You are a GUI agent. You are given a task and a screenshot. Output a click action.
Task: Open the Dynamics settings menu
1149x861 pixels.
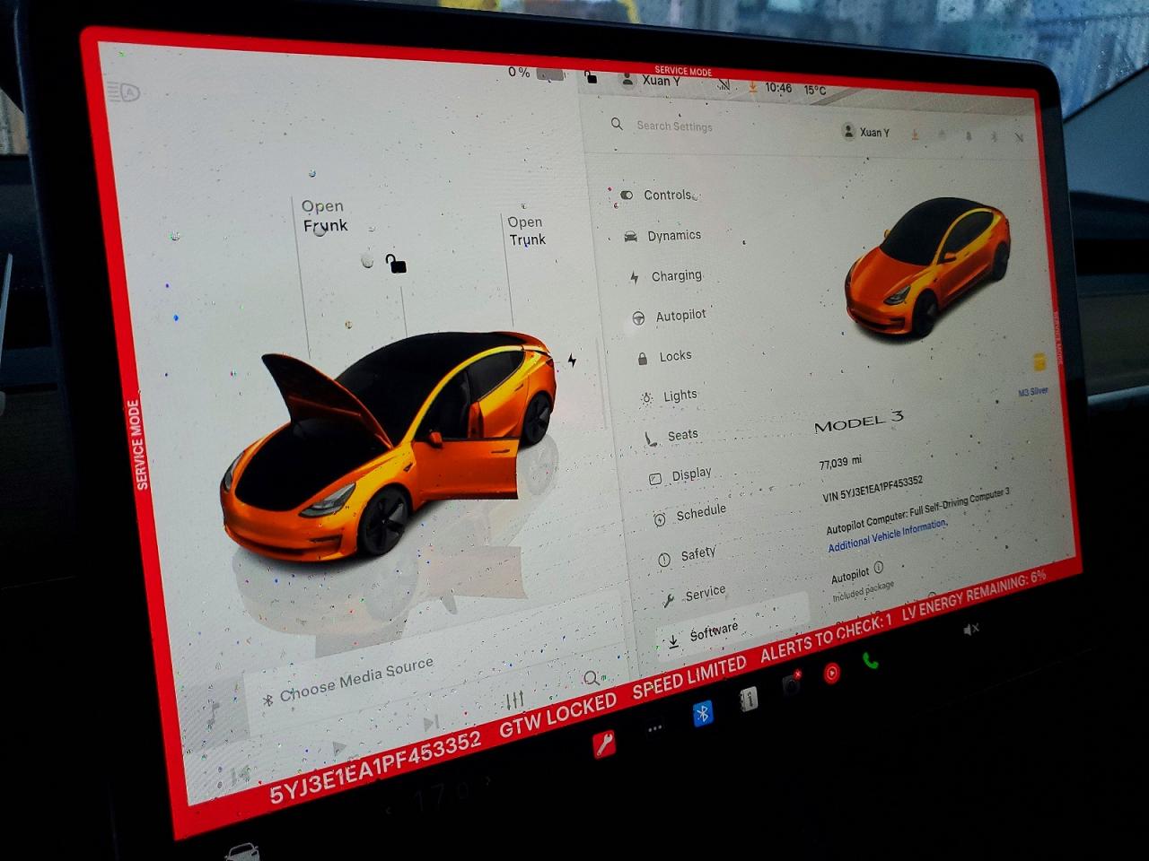coord(662,235)
